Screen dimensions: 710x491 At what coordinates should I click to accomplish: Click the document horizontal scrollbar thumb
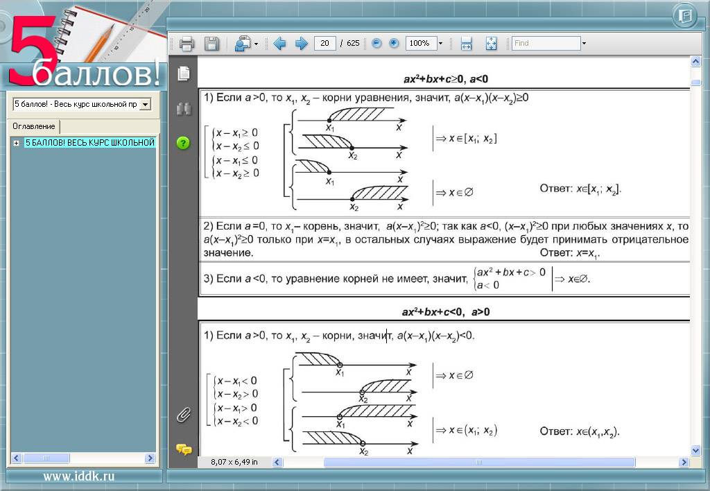(x=479, y=463)
